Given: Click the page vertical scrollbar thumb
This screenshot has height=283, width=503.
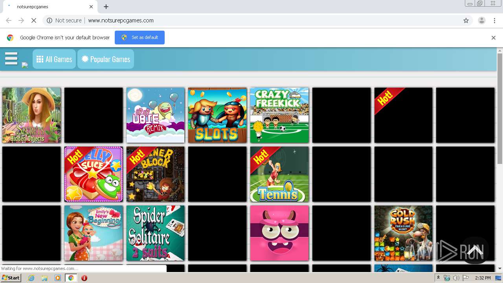Looking at the screenshot, I should tap(500, 108).
